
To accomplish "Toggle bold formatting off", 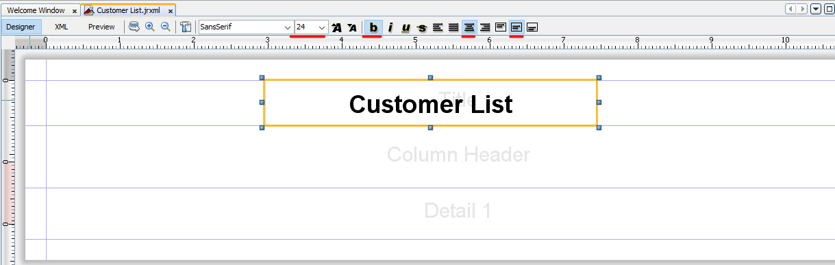I will 373,27.
